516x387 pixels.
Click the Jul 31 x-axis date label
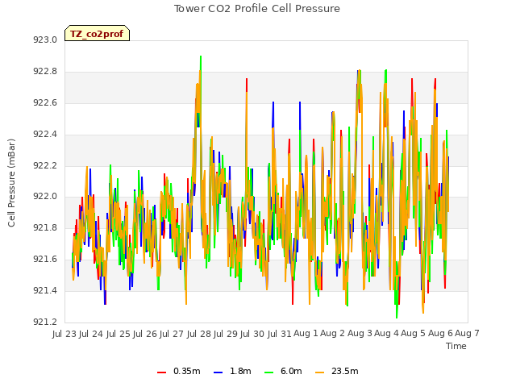280,334
